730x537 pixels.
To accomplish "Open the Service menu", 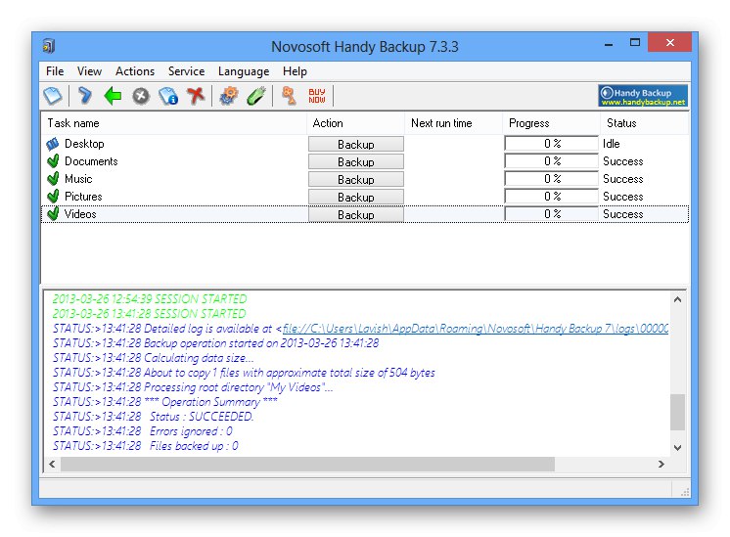I will pos(186,71).
